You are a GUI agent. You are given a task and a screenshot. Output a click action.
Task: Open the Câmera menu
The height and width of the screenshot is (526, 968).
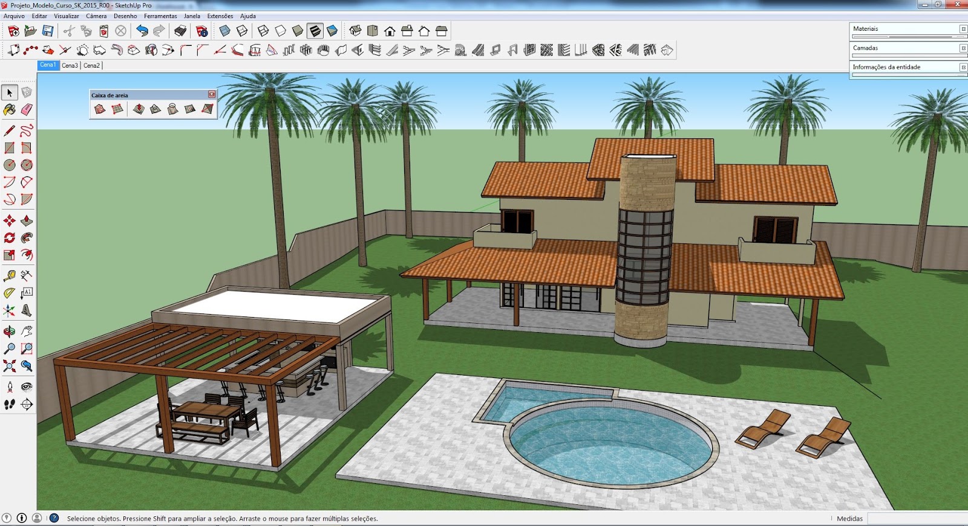tap(96, 16)
